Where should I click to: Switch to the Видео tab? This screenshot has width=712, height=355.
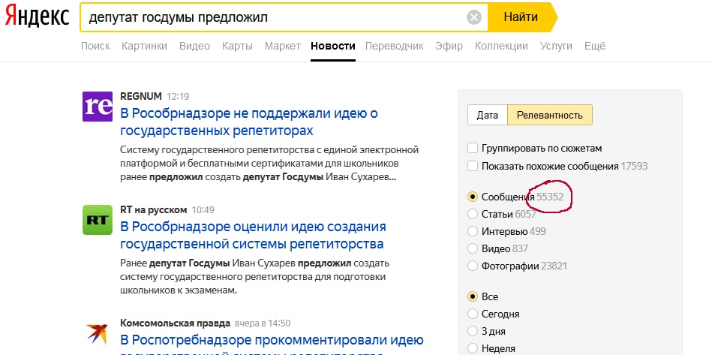click(x=195, y=46)
